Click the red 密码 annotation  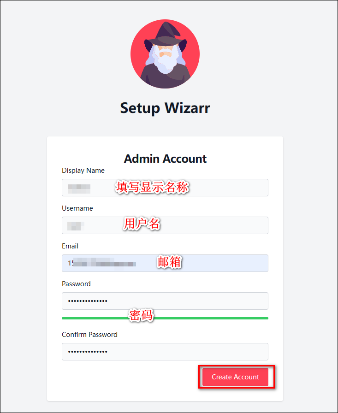click(x=141, y=315)
